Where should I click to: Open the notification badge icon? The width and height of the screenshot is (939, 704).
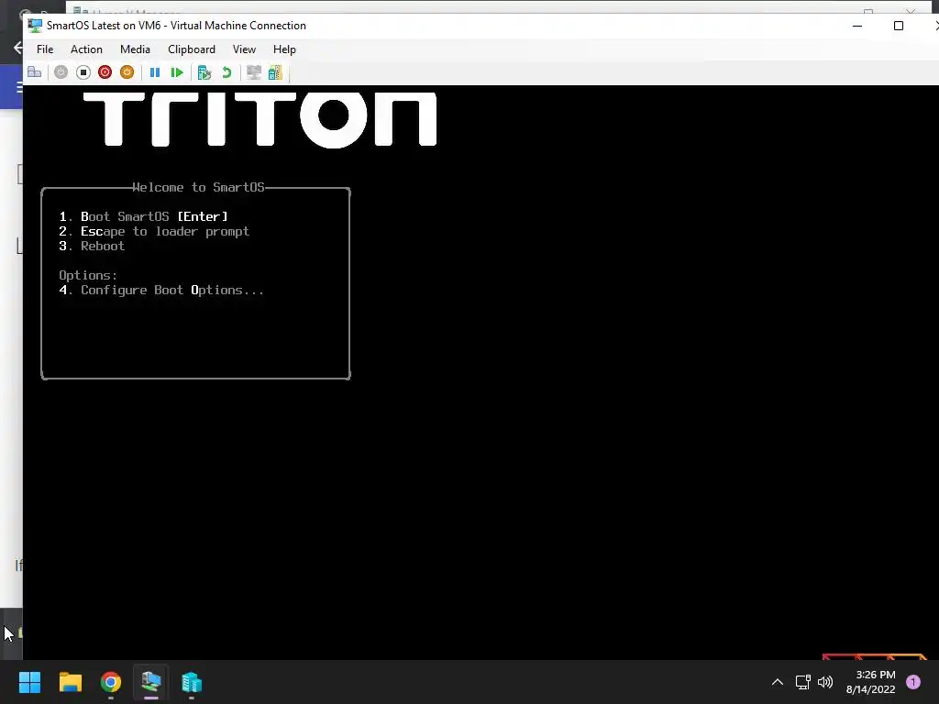point(913,682)
